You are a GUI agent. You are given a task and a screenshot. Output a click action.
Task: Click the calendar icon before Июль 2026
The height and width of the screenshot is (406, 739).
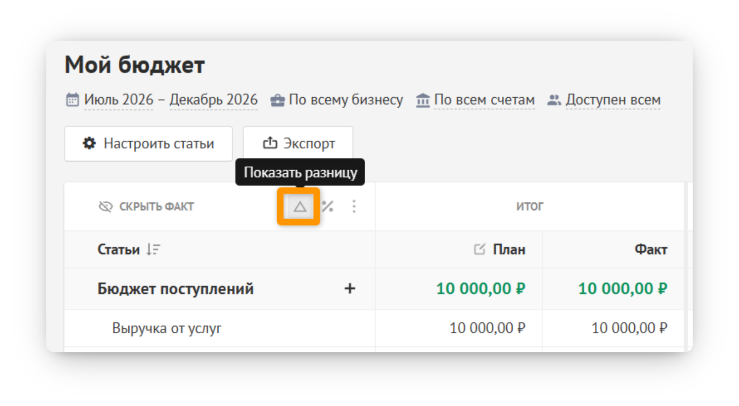tap(72, 100)
